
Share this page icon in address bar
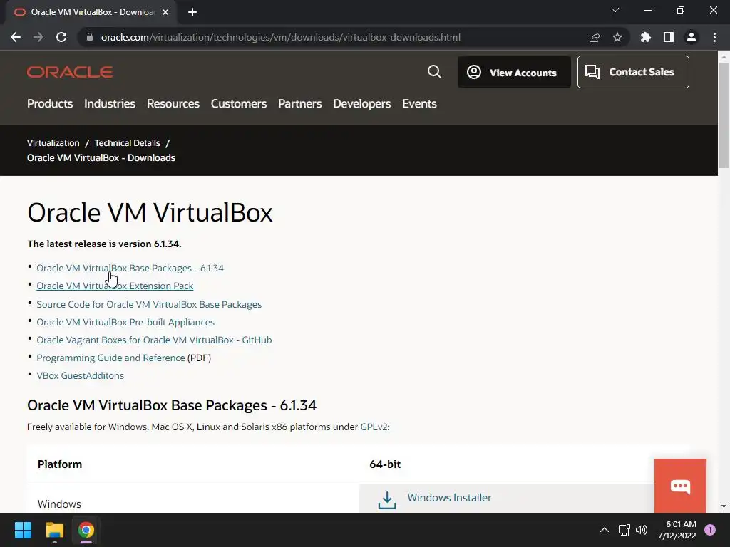pos(595,37)
